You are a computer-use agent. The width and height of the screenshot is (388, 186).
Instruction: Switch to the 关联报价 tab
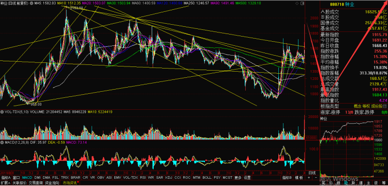coord(19,183)
